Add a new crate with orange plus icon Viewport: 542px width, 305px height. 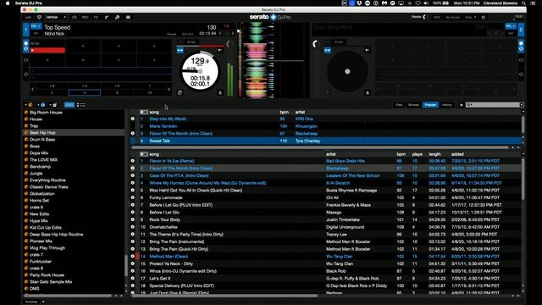[28, 105]
